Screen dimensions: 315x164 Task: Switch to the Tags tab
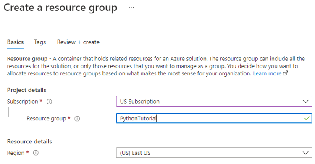tap(40, 42)
